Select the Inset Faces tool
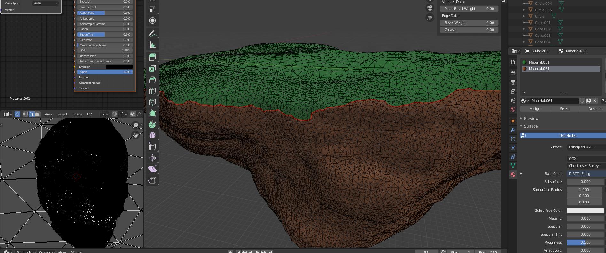Image resolution: width=606 pixels, height=253 pixels. click(x=152, y=68)
